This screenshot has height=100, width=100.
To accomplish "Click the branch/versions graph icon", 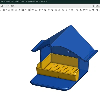I will click(7, 6).
